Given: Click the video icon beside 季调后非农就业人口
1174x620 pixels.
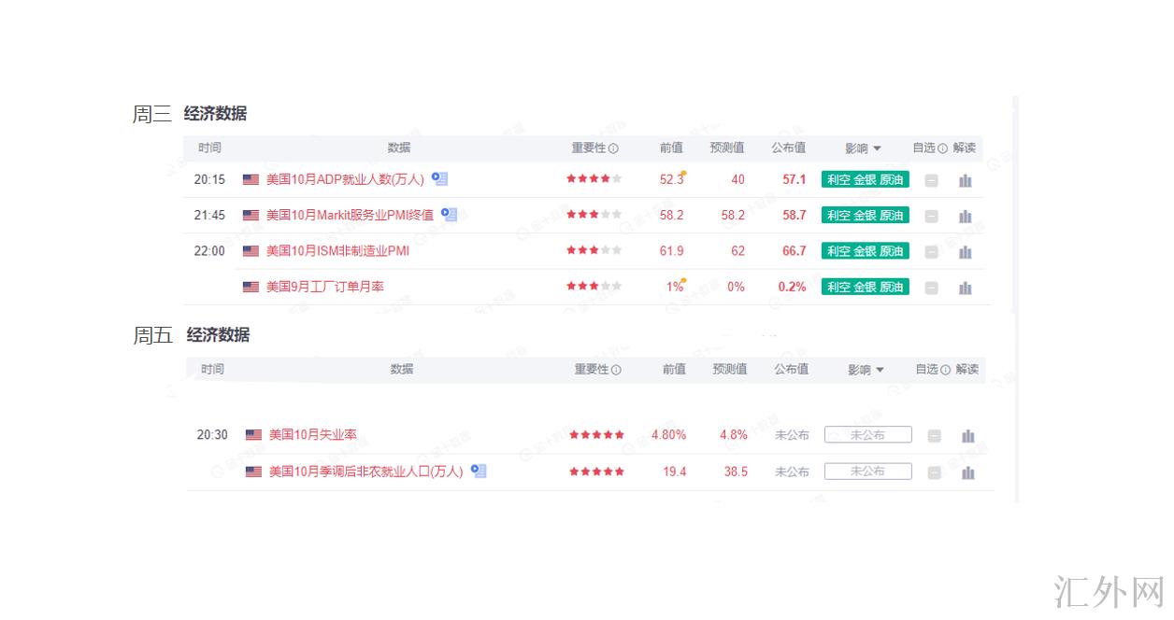Looking at the screenshot, I should [479, 471].
